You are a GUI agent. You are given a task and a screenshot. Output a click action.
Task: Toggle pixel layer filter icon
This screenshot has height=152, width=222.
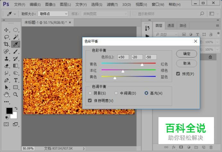coord(184,34)
